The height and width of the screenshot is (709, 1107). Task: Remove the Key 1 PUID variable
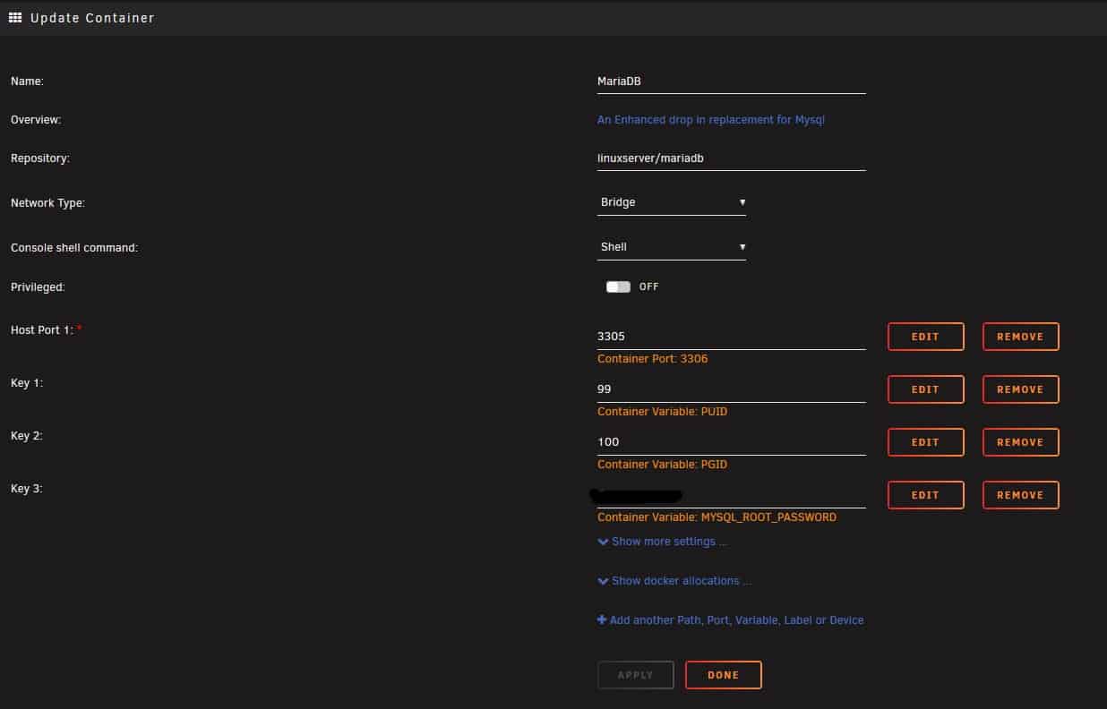1021,389
